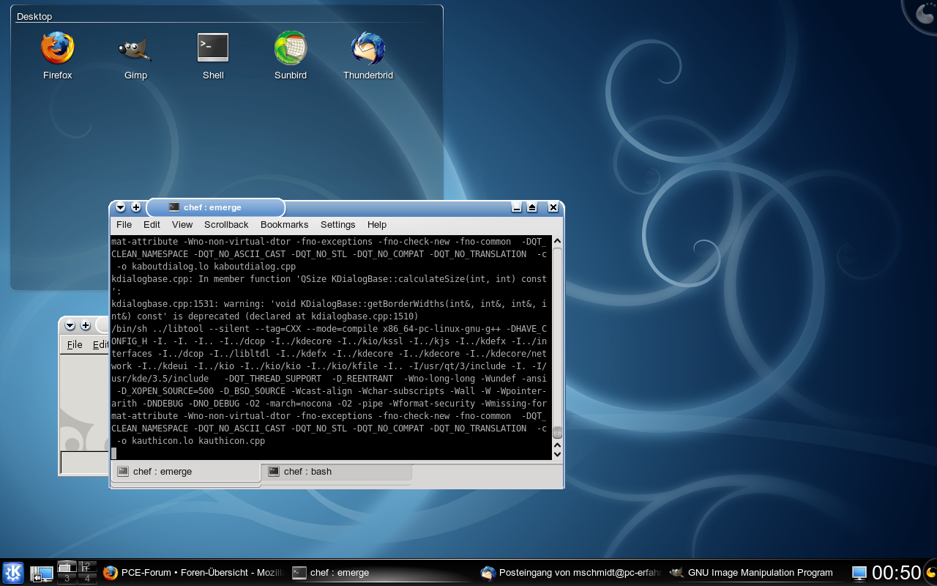This screenshot has width=937, height=586.
Task: Click the 00:50 panel clock
Action: point(896,573)
